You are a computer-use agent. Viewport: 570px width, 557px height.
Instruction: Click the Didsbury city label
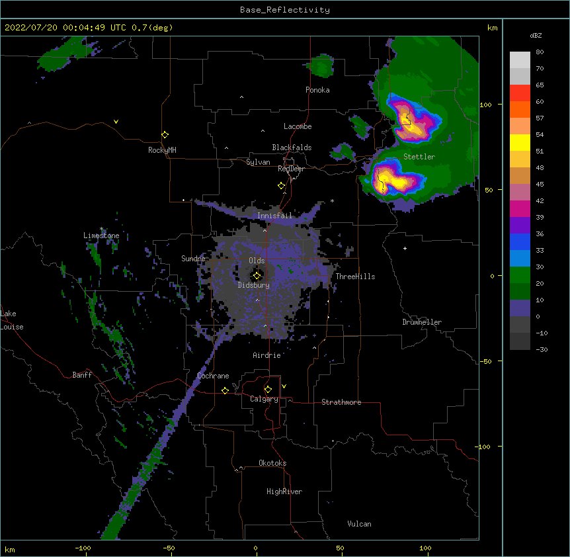[254, 285]
